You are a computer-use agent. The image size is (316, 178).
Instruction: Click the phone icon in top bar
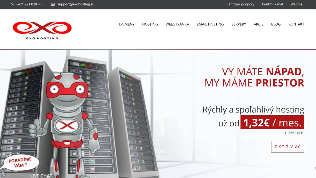(13, 4)
